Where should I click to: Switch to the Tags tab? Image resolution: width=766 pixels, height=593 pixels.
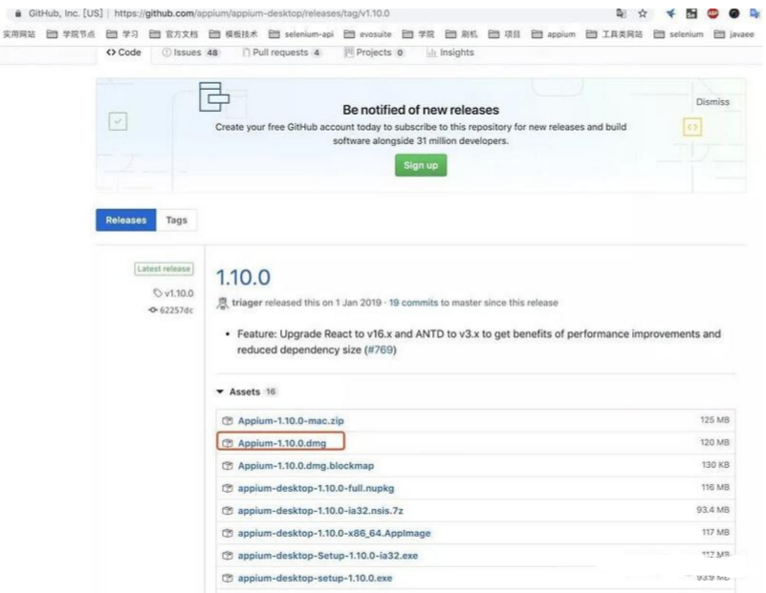[176, 220]
